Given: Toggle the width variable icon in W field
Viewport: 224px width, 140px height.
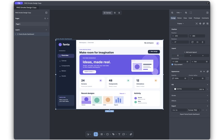Looking at the screenshot, I should click(x=187, y=62).
